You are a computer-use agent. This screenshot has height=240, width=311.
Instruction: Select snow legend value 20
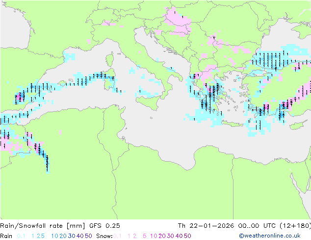(162, 236)
